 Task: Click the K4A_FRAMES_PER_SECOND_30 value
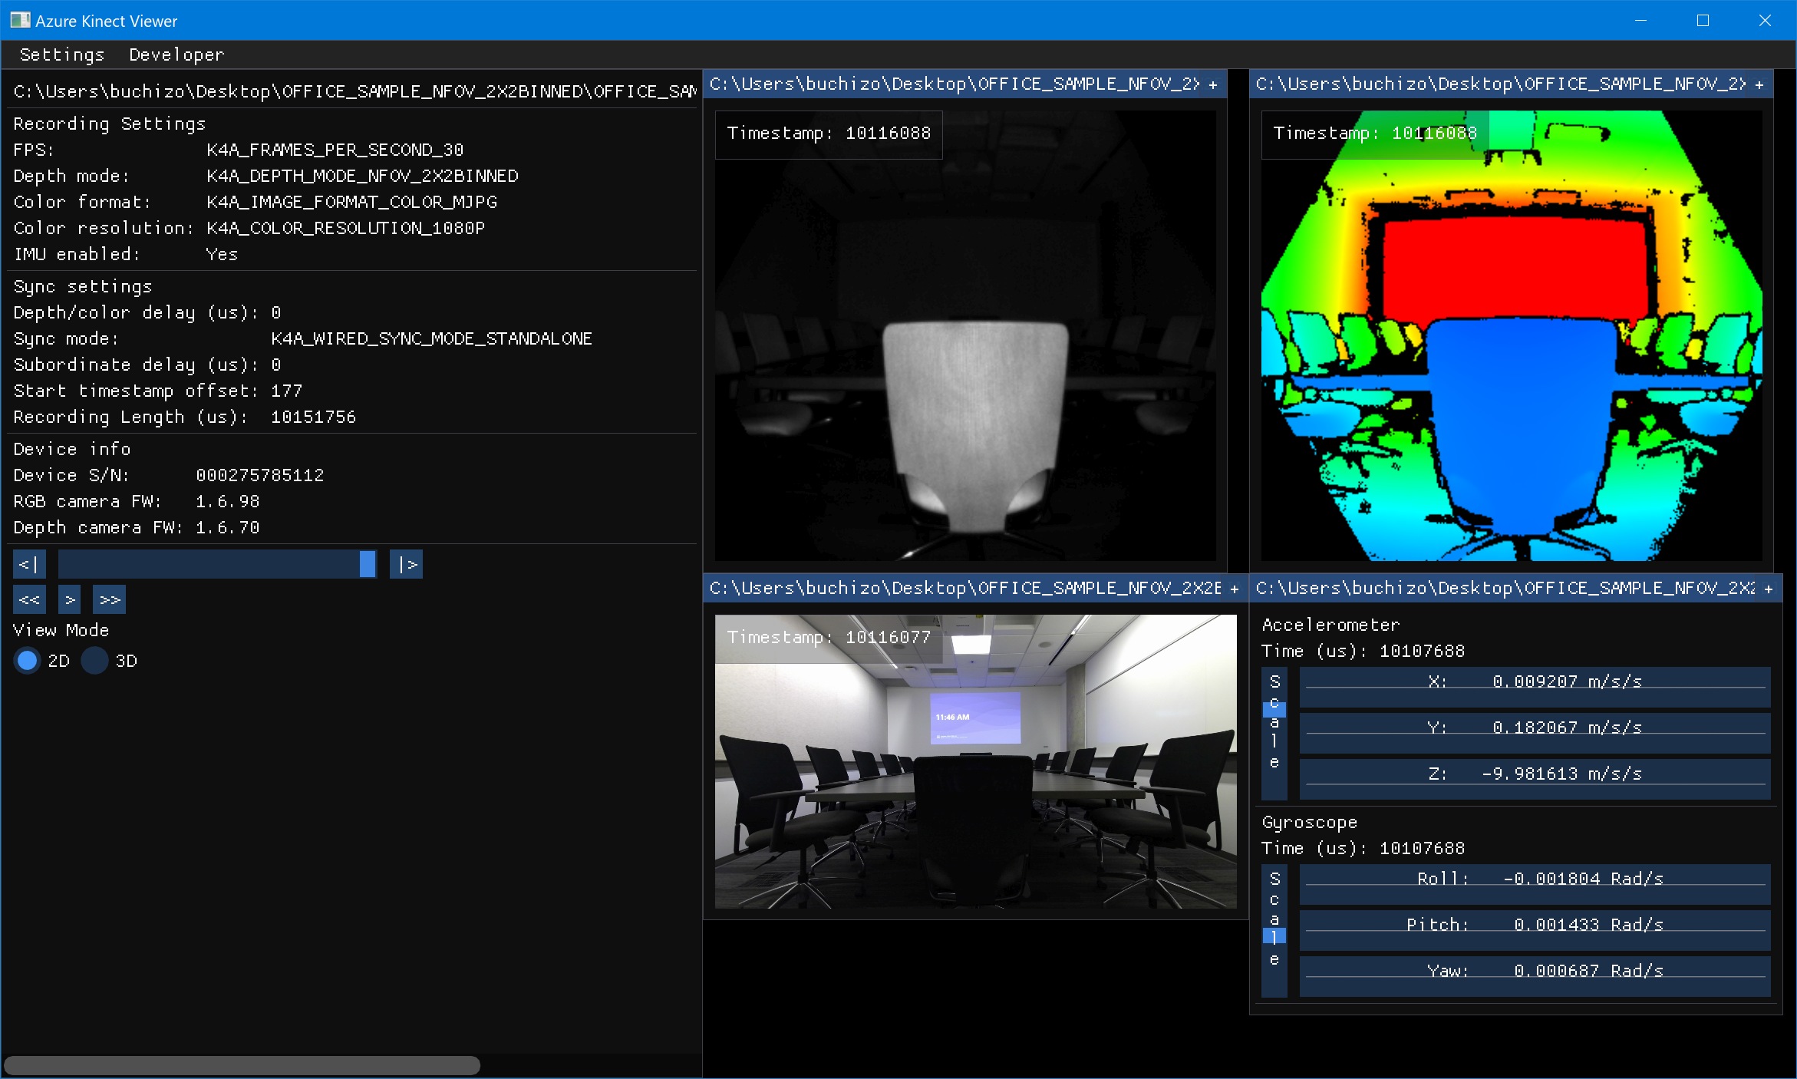pos(335,150)
